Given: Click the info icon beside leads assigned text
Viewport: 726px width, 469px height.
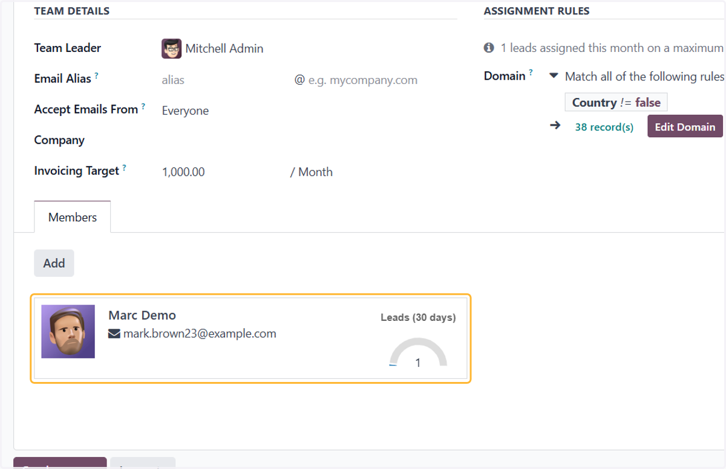Looking at the screenshot, I should click(489, 48).
